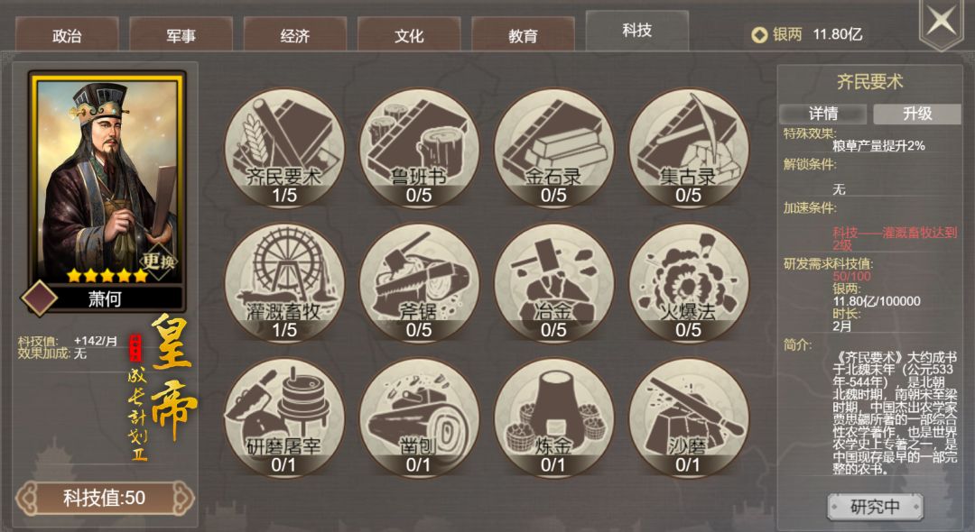Switch to the 政治 tab
The width and height of the screenshot is (975, 532).
[x=67, y=35]
